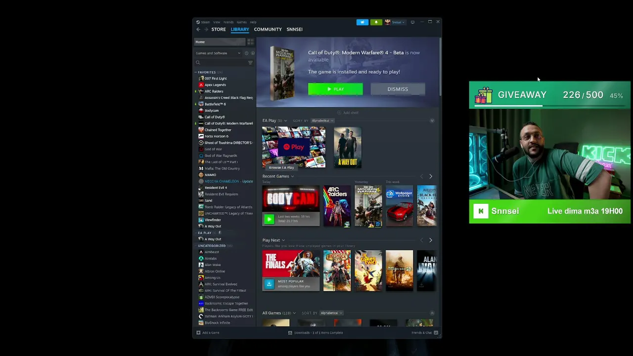Open the Recent Games shelf dropdown

(x=292, y=177)
